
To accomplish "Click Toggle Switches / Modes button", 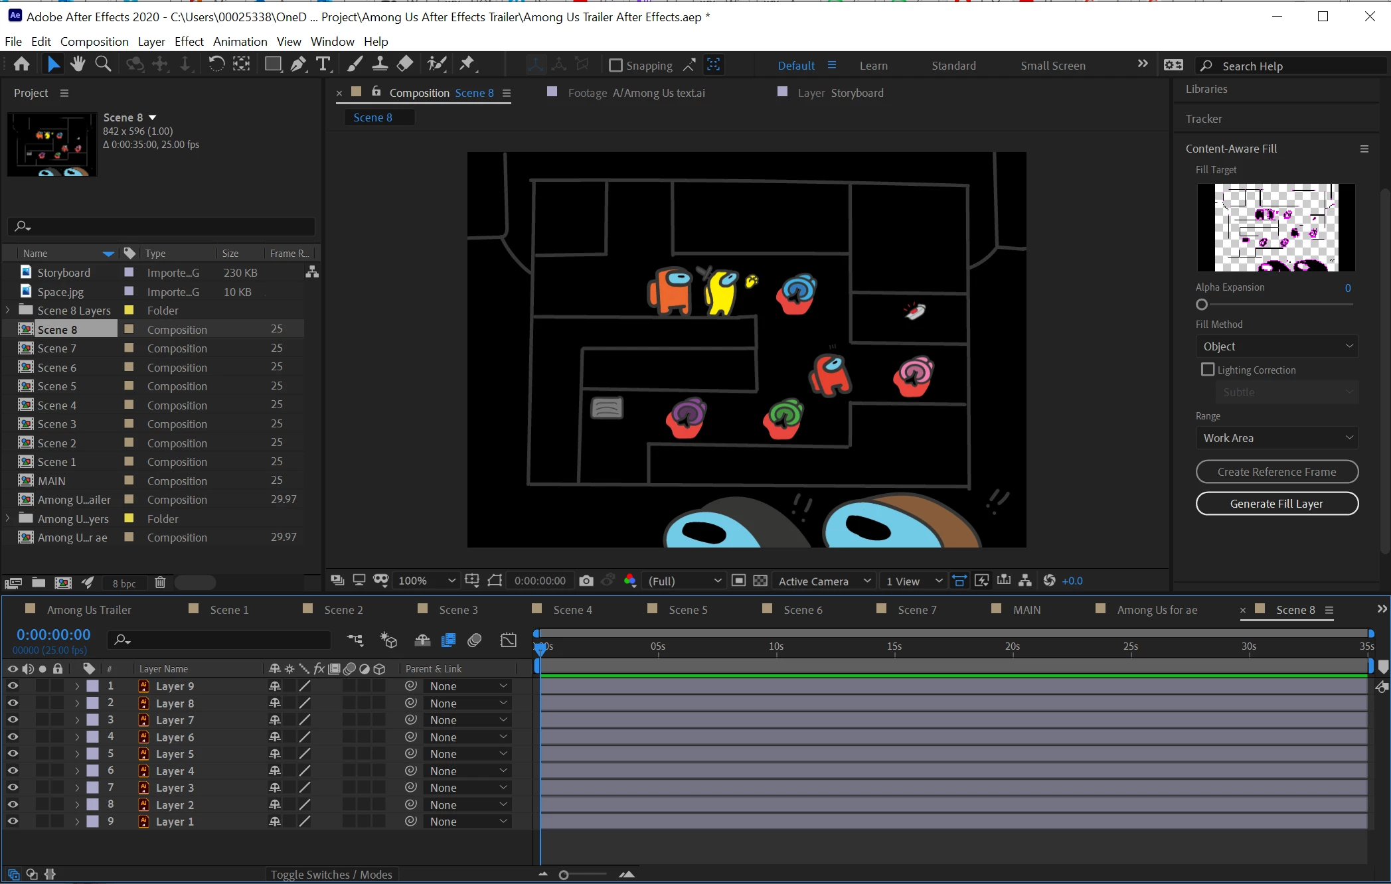I will [x=331, y=875].
